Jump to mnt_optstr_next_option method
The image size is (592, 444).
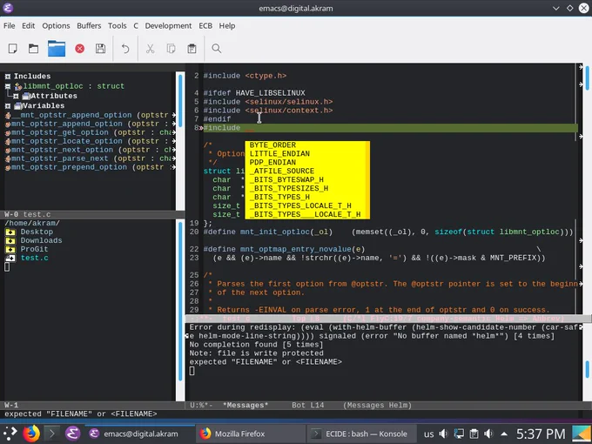coord(63,150)
